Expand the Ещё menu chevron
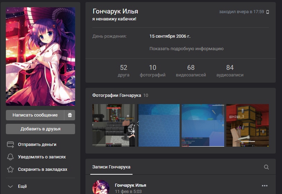Image resolution: width=282 pixels, height=194 pixels. (x=11, y=186)
